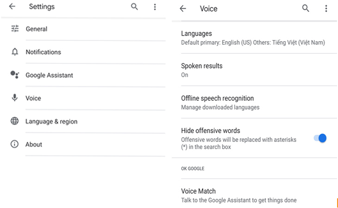Click the 'Settings' header title
The width and height of the screenshot is (338, 208).
point(42,6)
